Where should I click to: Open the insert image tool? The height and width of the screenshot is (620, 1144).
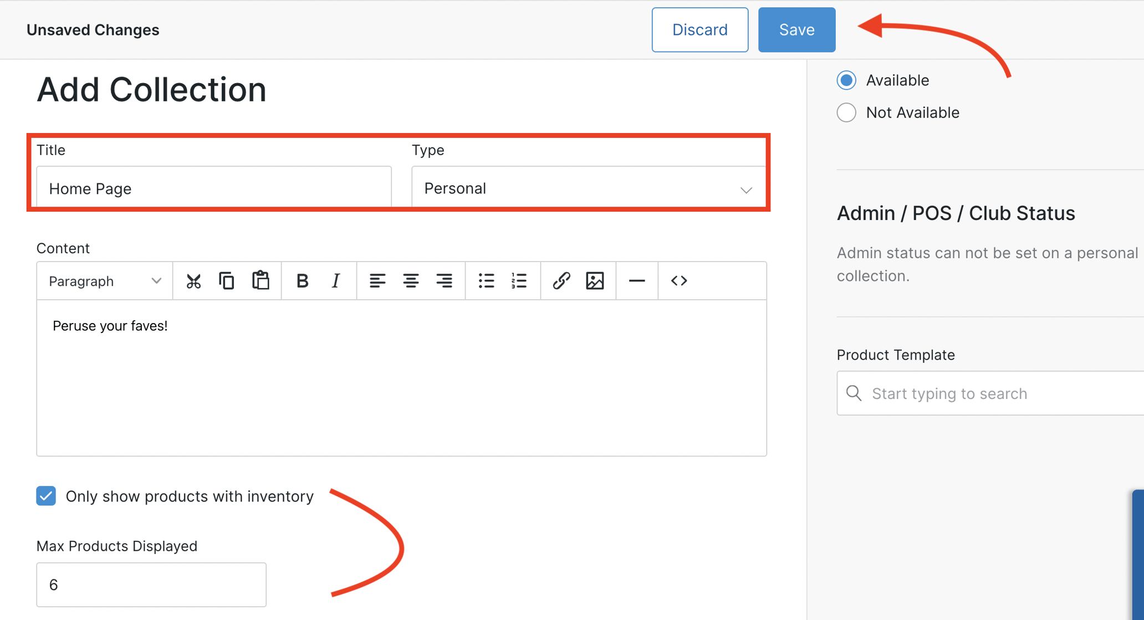(595, 281)
